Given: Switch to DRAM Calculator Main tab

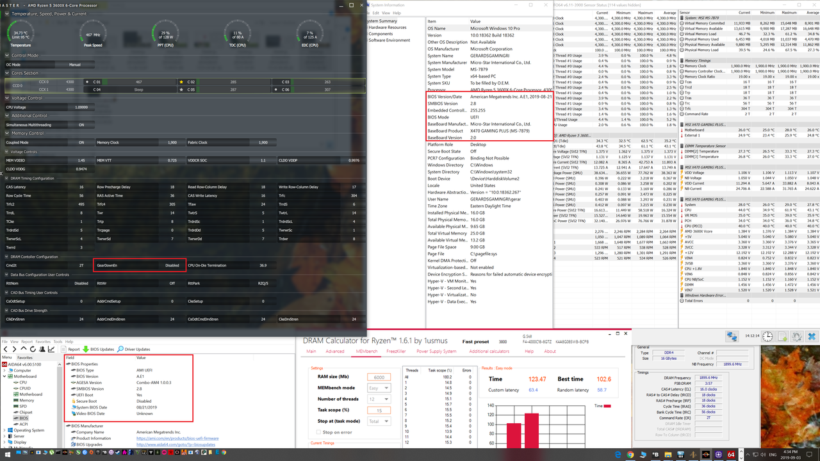Looking at the screenshot, I should [311, 351].
